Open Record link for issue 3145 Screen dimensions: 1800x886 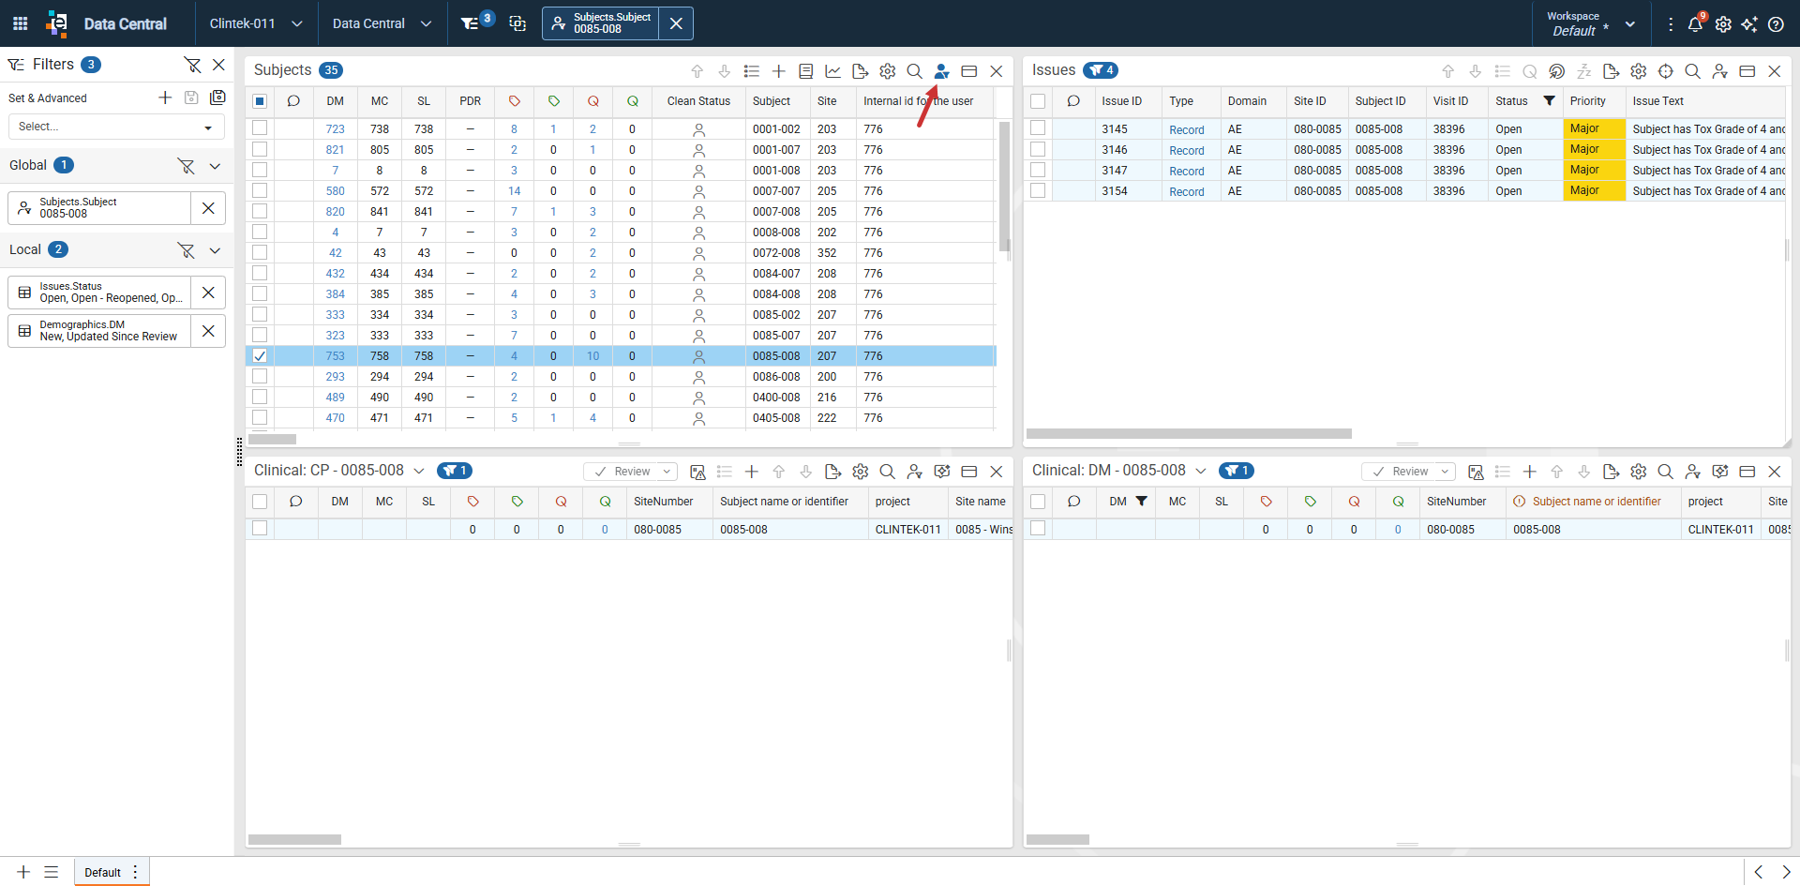[x=1186, y=129]
